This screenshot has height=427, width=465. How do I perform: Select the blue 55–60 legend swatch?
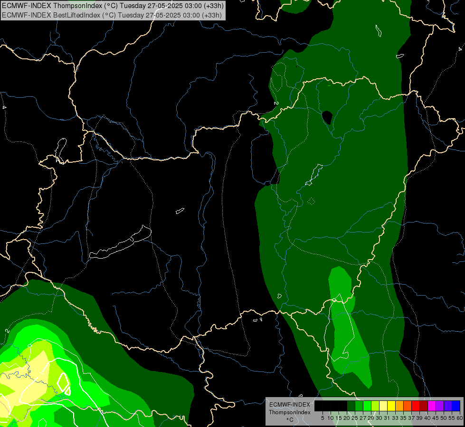click(456, 406)
